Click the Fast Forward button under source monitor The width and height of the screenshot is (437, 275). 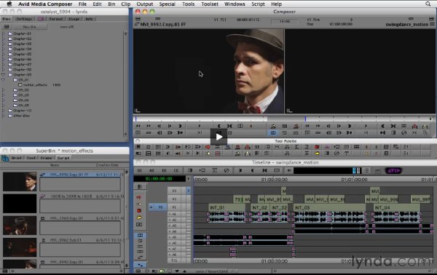click(149, 126)
